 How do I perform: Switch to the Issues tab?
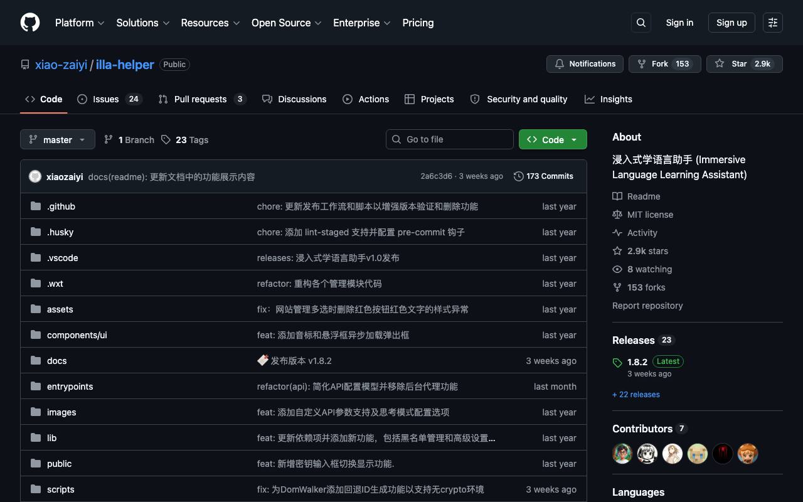[x=110, y=99]
